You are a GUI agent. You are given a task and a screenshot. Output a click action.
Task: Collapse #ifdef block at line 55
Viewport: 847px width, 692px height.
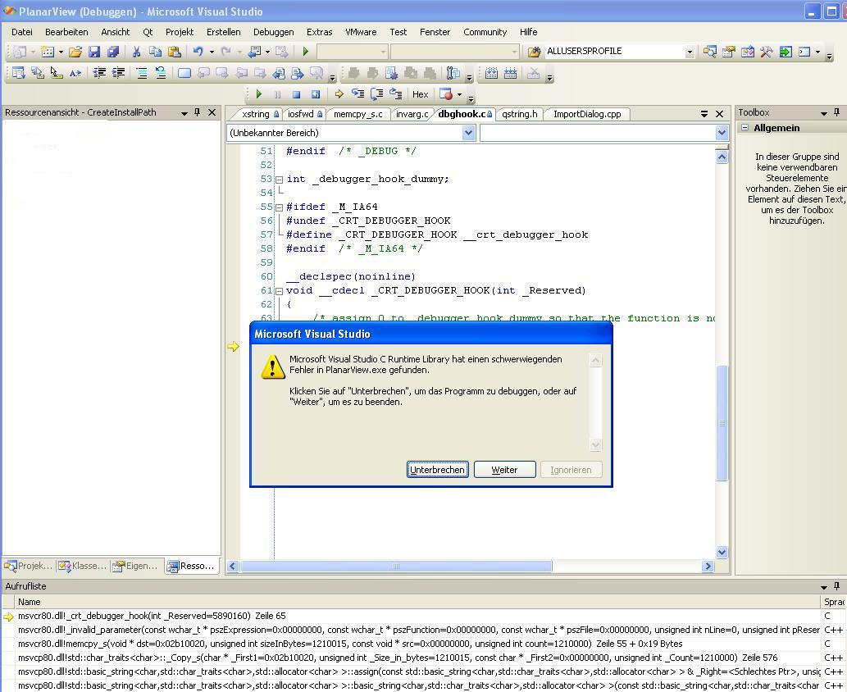tap(280, 207)
